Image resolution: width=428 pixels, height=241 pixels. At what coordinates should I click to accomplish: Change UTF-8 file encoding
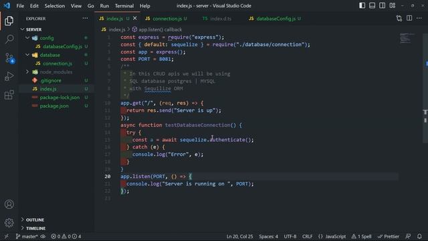click(290, 236)
